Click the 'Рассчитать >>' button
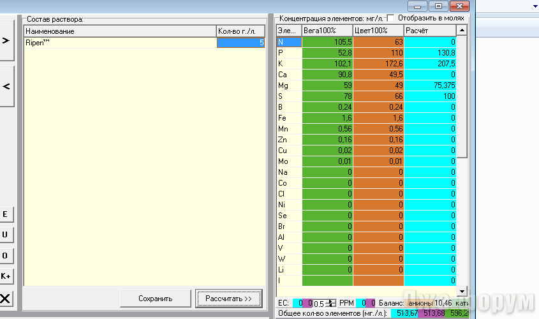The width and height of the screenshot is (539, 319). (x=228, y=298)
